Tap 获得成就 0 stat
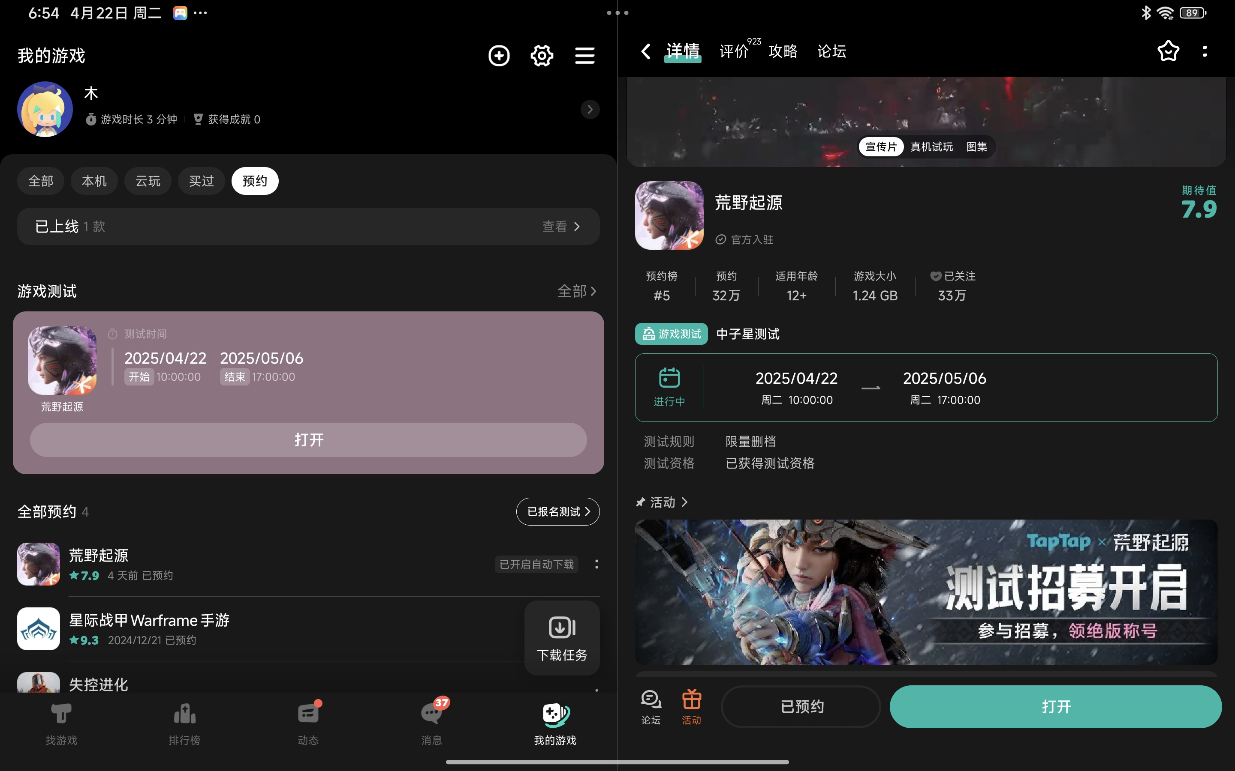The width and height of the screenshot is (1235, 771). (x=227, y=120)
